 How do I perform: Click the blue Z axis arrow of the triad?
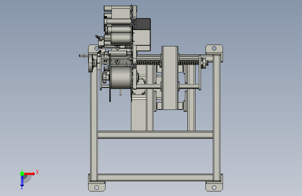[x=22, y=181]
